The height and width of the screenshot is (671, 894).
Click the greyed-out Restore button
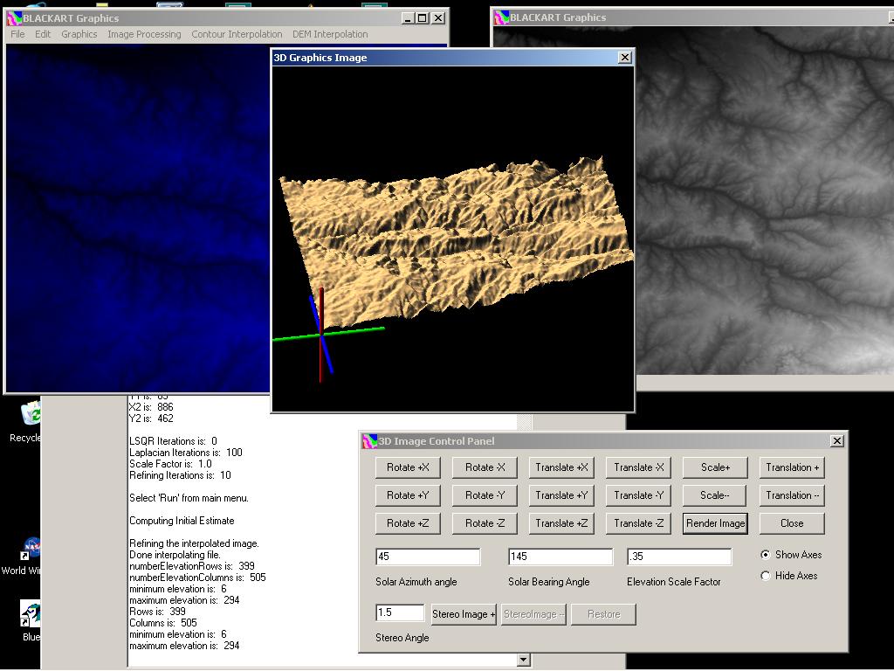(603, 614)
